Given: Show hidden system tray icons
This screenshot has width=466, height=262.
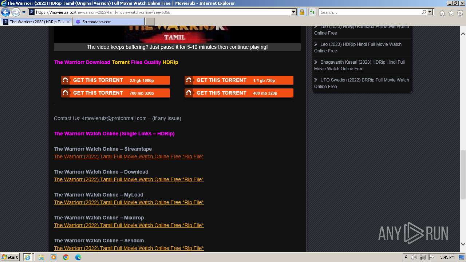Looking at the screenshot, I should [406, 257].
